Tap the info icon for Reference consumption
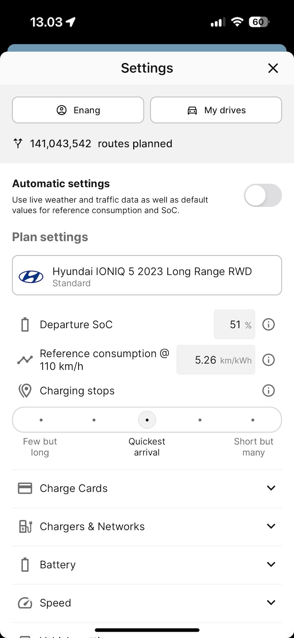The image size is (294, 638). [x=268, y=360]
